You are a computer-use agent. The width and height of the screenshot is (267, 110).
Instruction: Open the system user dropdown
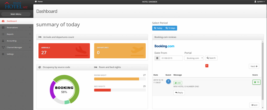(260, 2)
